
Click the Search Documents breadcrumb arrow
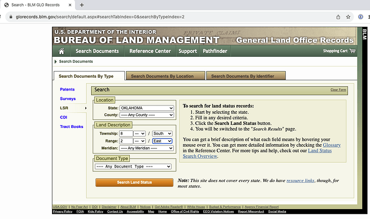(56, 62)
